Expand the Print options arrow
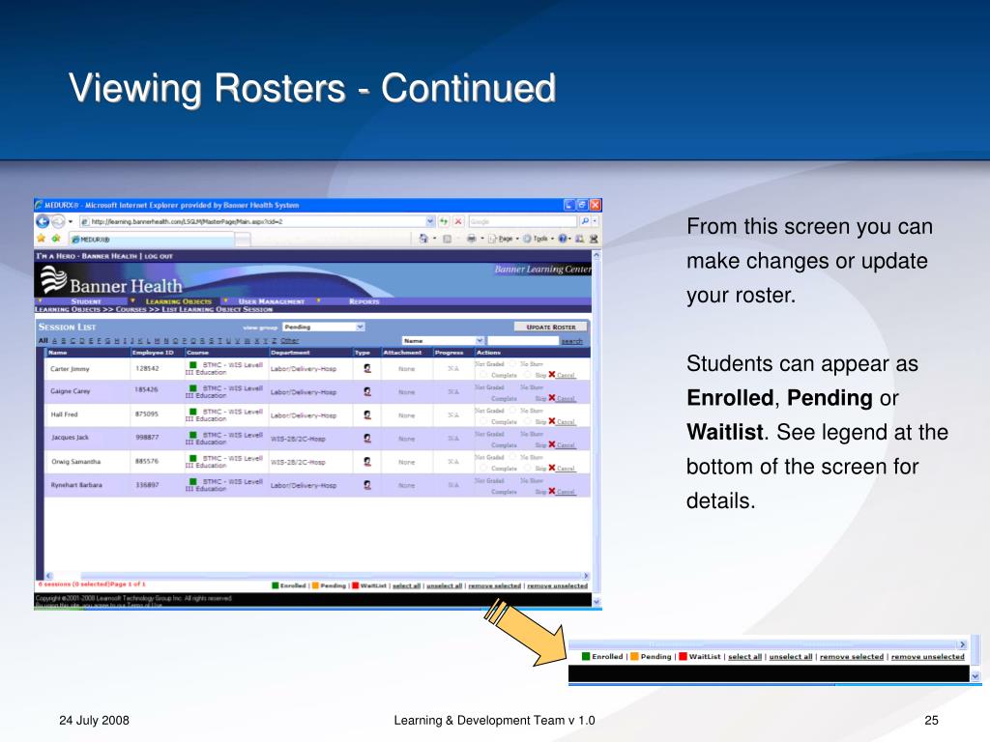990x742 pixels. click(481, 239)
